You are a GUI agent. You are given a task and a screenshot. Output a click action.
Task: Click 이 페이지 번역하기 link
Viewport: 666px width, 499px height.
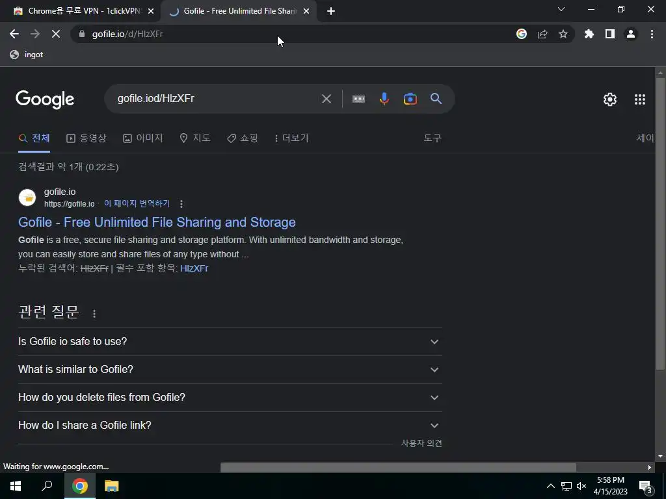point(137,203)
